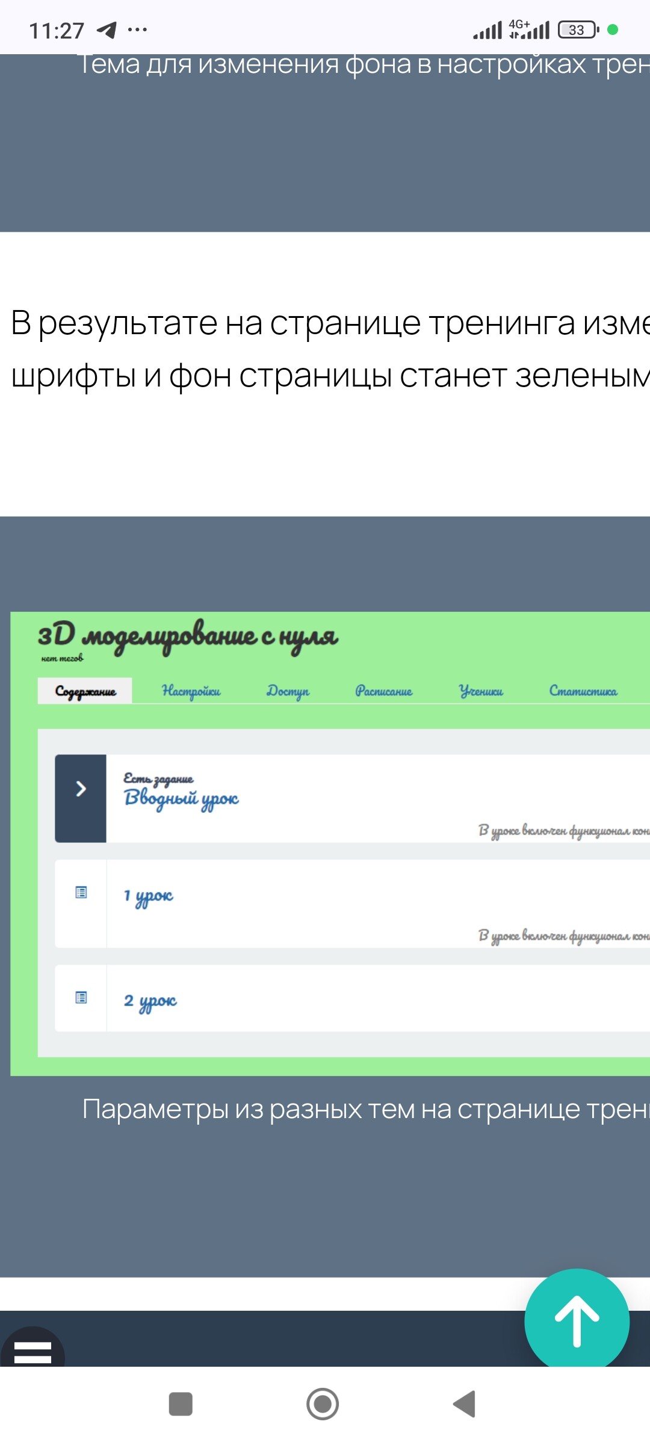Open the "2 урок" lesson link
Viewport: 650px width, 1445px height.
(x=150, y=1001)
